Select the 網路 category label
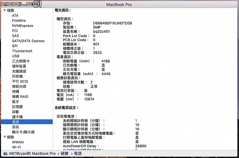This screenshot has width=239, height=158. coord(10,137)
